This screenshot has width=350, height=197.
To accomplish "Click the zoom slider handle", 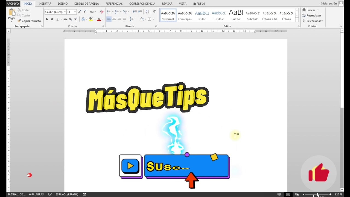I will (317, 194).
